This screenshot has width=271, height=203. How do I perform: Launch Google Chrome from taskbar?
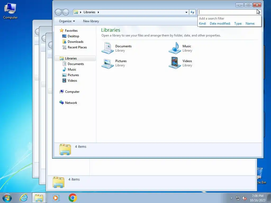click(x=73, y=198)
